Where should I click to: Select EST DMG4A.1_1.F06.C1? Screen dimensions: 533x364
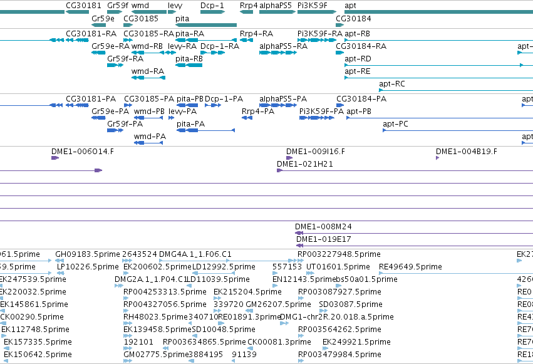[195, 254]
